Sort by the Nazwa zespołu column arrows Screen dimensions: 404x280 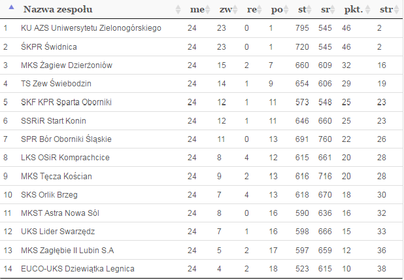tap(178, 10)
